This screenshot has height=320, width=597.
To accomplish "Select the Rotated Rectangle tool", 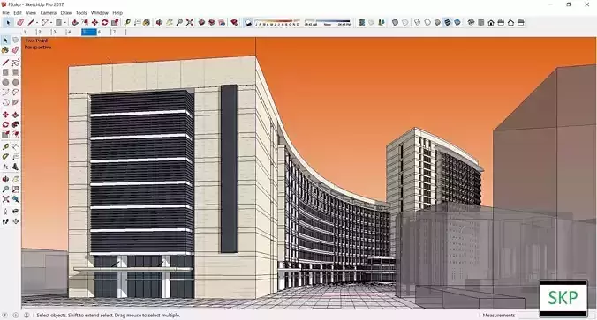I will point(15,72).
